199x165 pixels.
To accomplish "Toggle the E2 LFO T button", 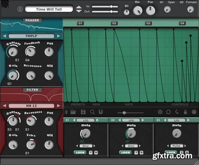I will point(136,153).
